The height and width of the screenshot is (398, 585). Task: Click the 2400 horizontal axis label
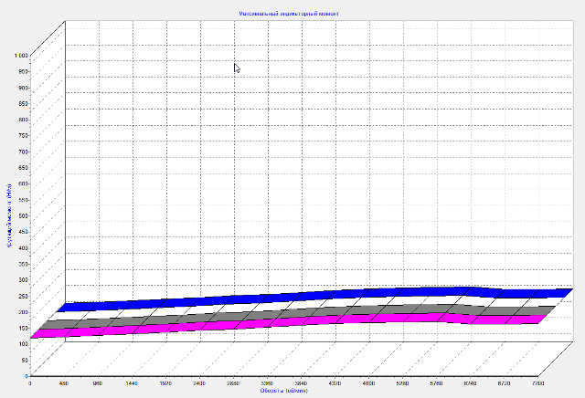point(200,383)
